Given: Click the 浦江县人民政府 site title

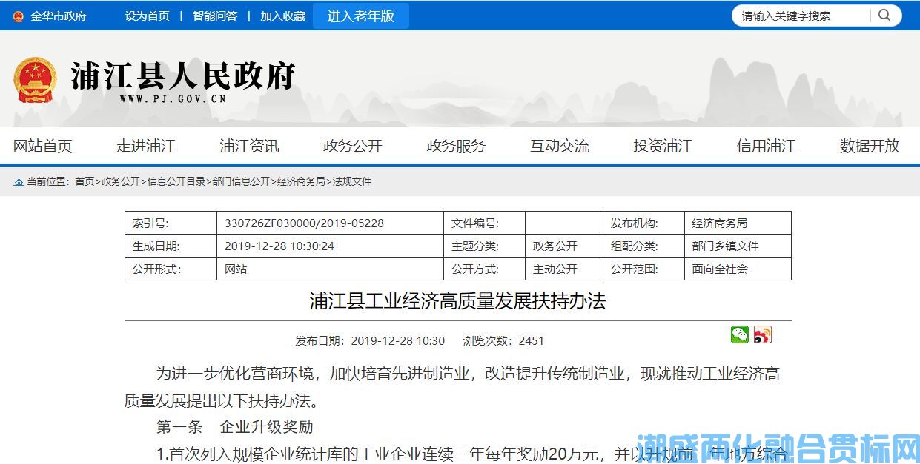Looking at the screenshot, I should coord(183,75).
